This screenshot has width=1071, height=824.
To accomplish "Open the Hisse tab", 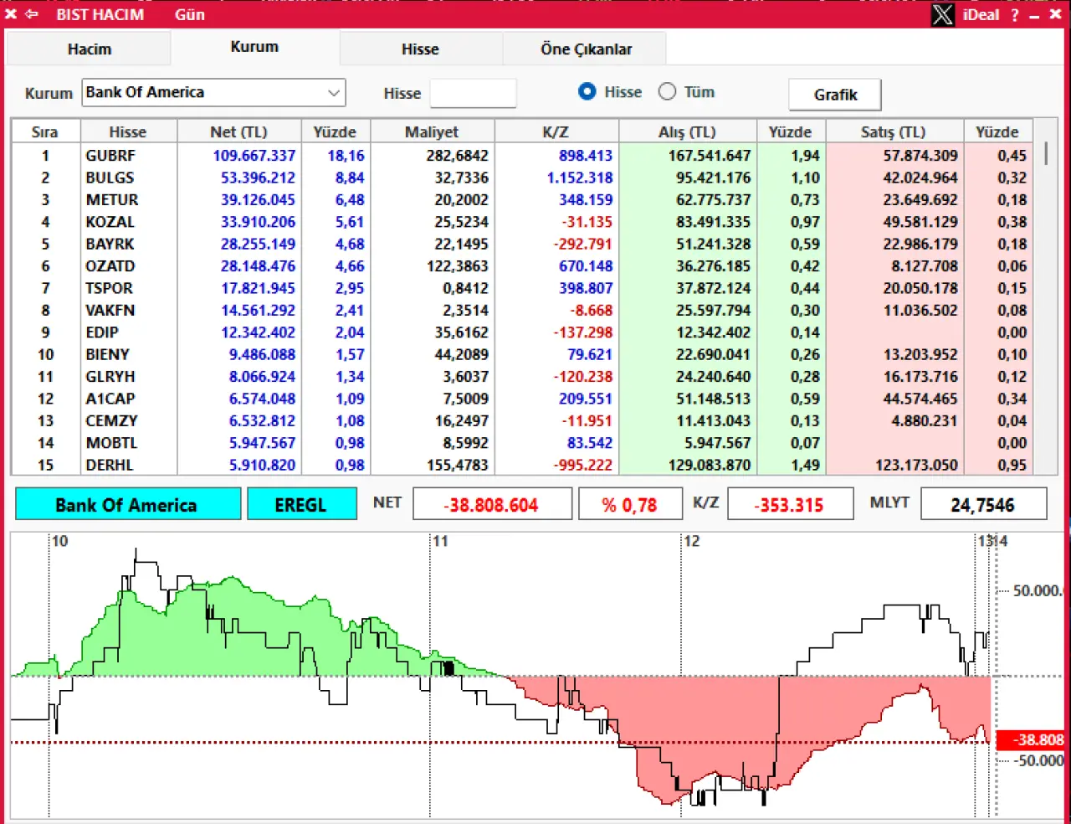I will pos(420,49).
